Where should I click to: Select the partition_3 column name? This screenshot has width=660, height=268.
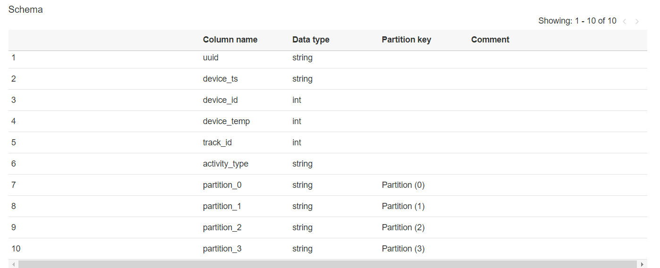click(x=222, y=249)
